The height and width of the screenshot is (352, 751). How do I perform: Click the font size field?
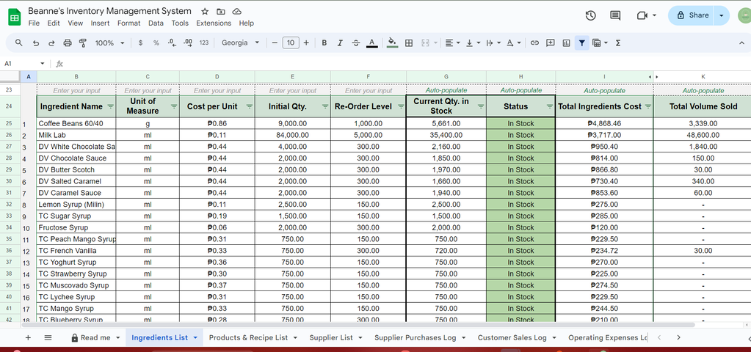(x=291, y=43)
